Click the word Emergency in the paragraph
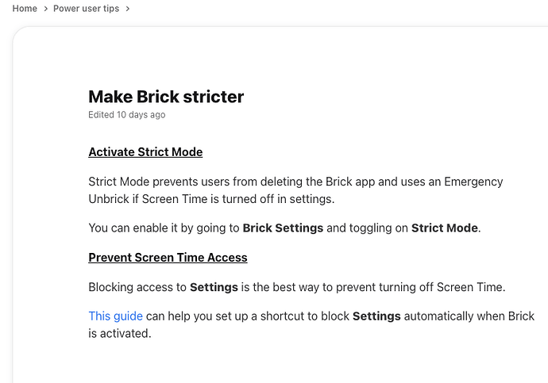 (473, 182)
